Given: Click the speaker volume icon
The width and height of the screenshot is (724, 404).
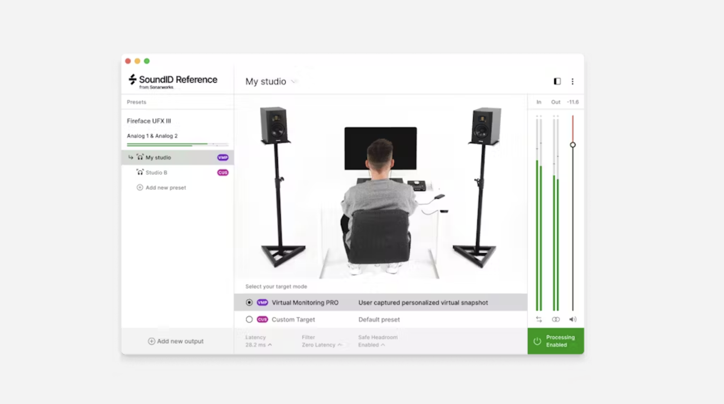Looking at the screenshot, I should coord(572,319).
